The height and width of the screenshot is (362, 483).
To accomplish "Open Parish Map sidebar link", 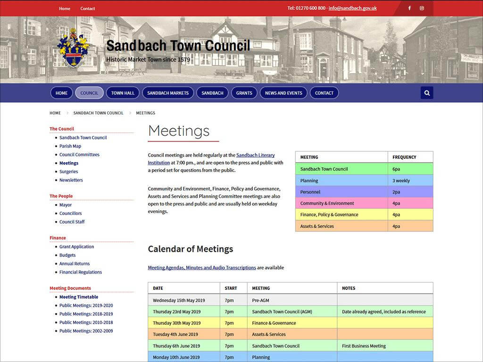I will coord(70,146).
